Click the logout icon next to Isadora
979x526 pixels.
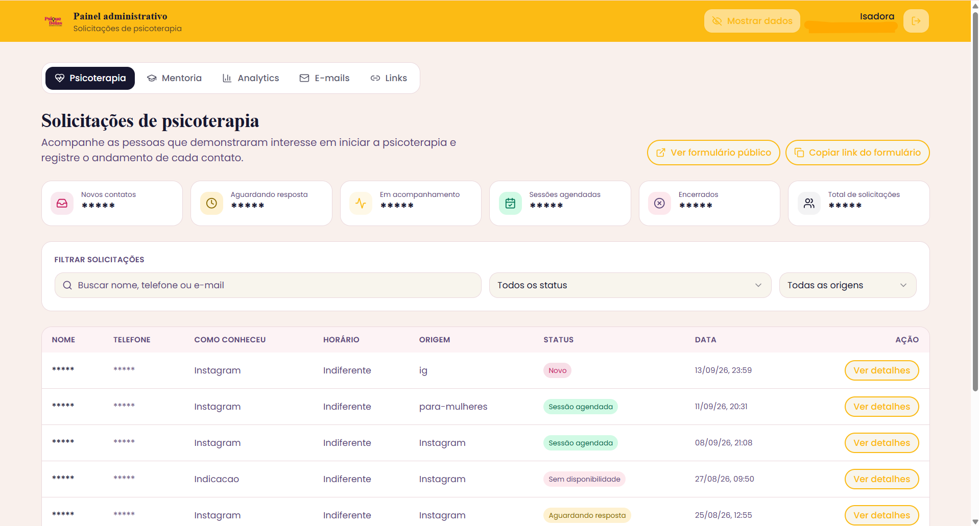pyautogui.click(x=916, y=21)
